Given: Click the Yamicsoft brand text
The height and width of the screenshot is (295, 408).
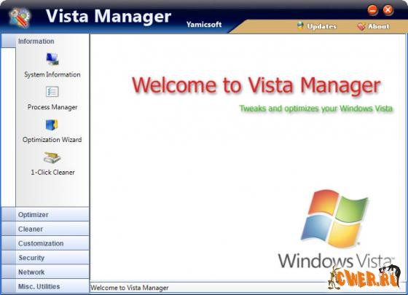Looking at the screenshot, I should (204, 25).
